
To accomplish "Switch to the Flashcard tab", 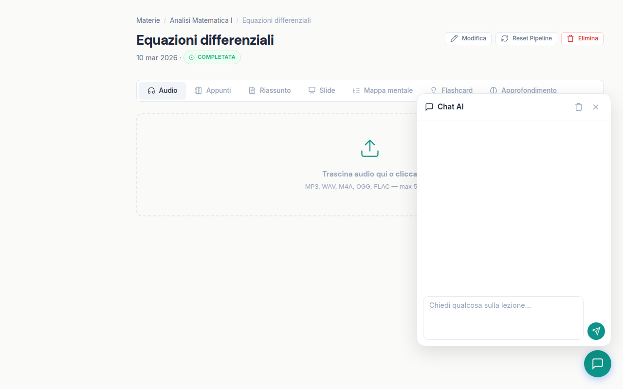I will (451, 90).
